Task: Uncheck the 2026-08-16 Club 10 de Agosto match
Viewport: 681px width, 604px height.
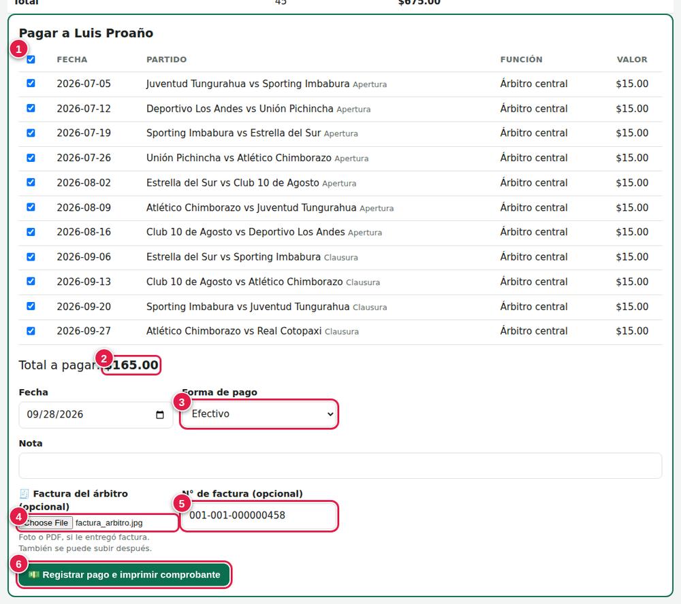Action: pos(31,232)
